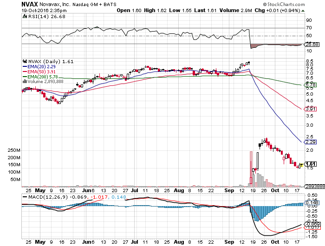Click the black MACD line marker before MACD(12,26,9)
The image size is (325, 246).
pos(25,197)
